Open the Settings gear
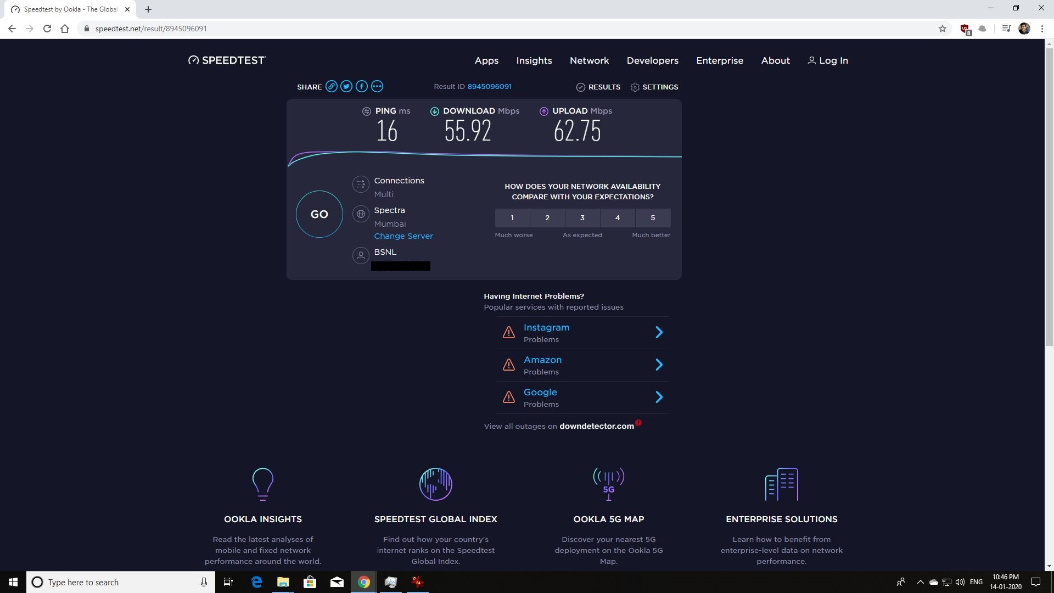 [x=635, y=87]
